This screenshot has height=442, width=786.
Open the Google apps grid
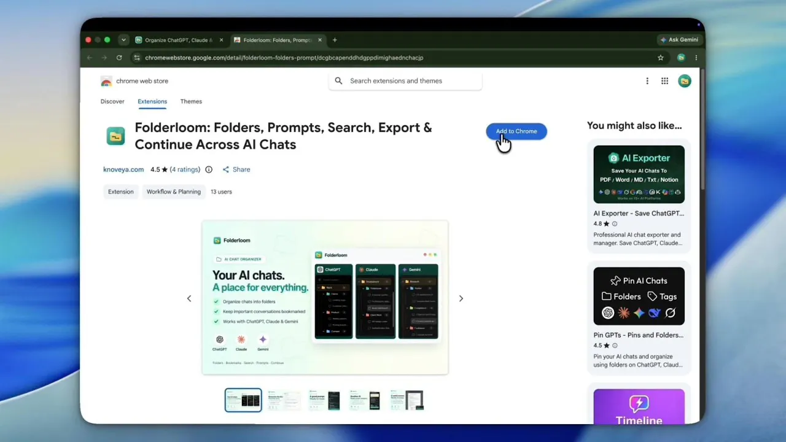tap(664, 81)
